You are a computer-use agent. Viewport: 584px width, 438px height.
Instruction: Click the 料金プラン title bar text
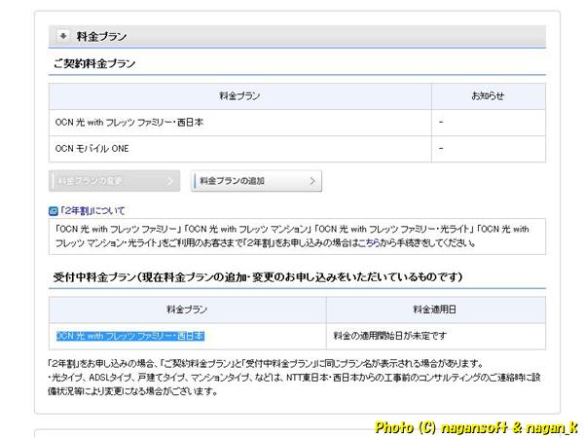click(101, 36)
